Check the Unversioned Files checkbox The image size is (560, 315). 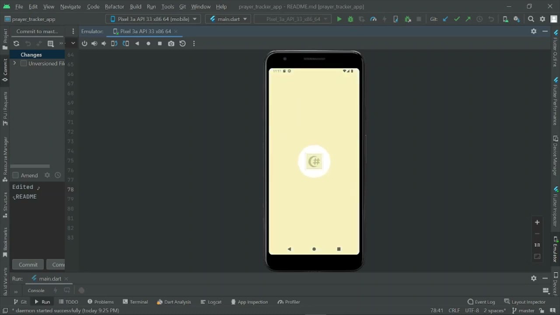click(24, 63)
